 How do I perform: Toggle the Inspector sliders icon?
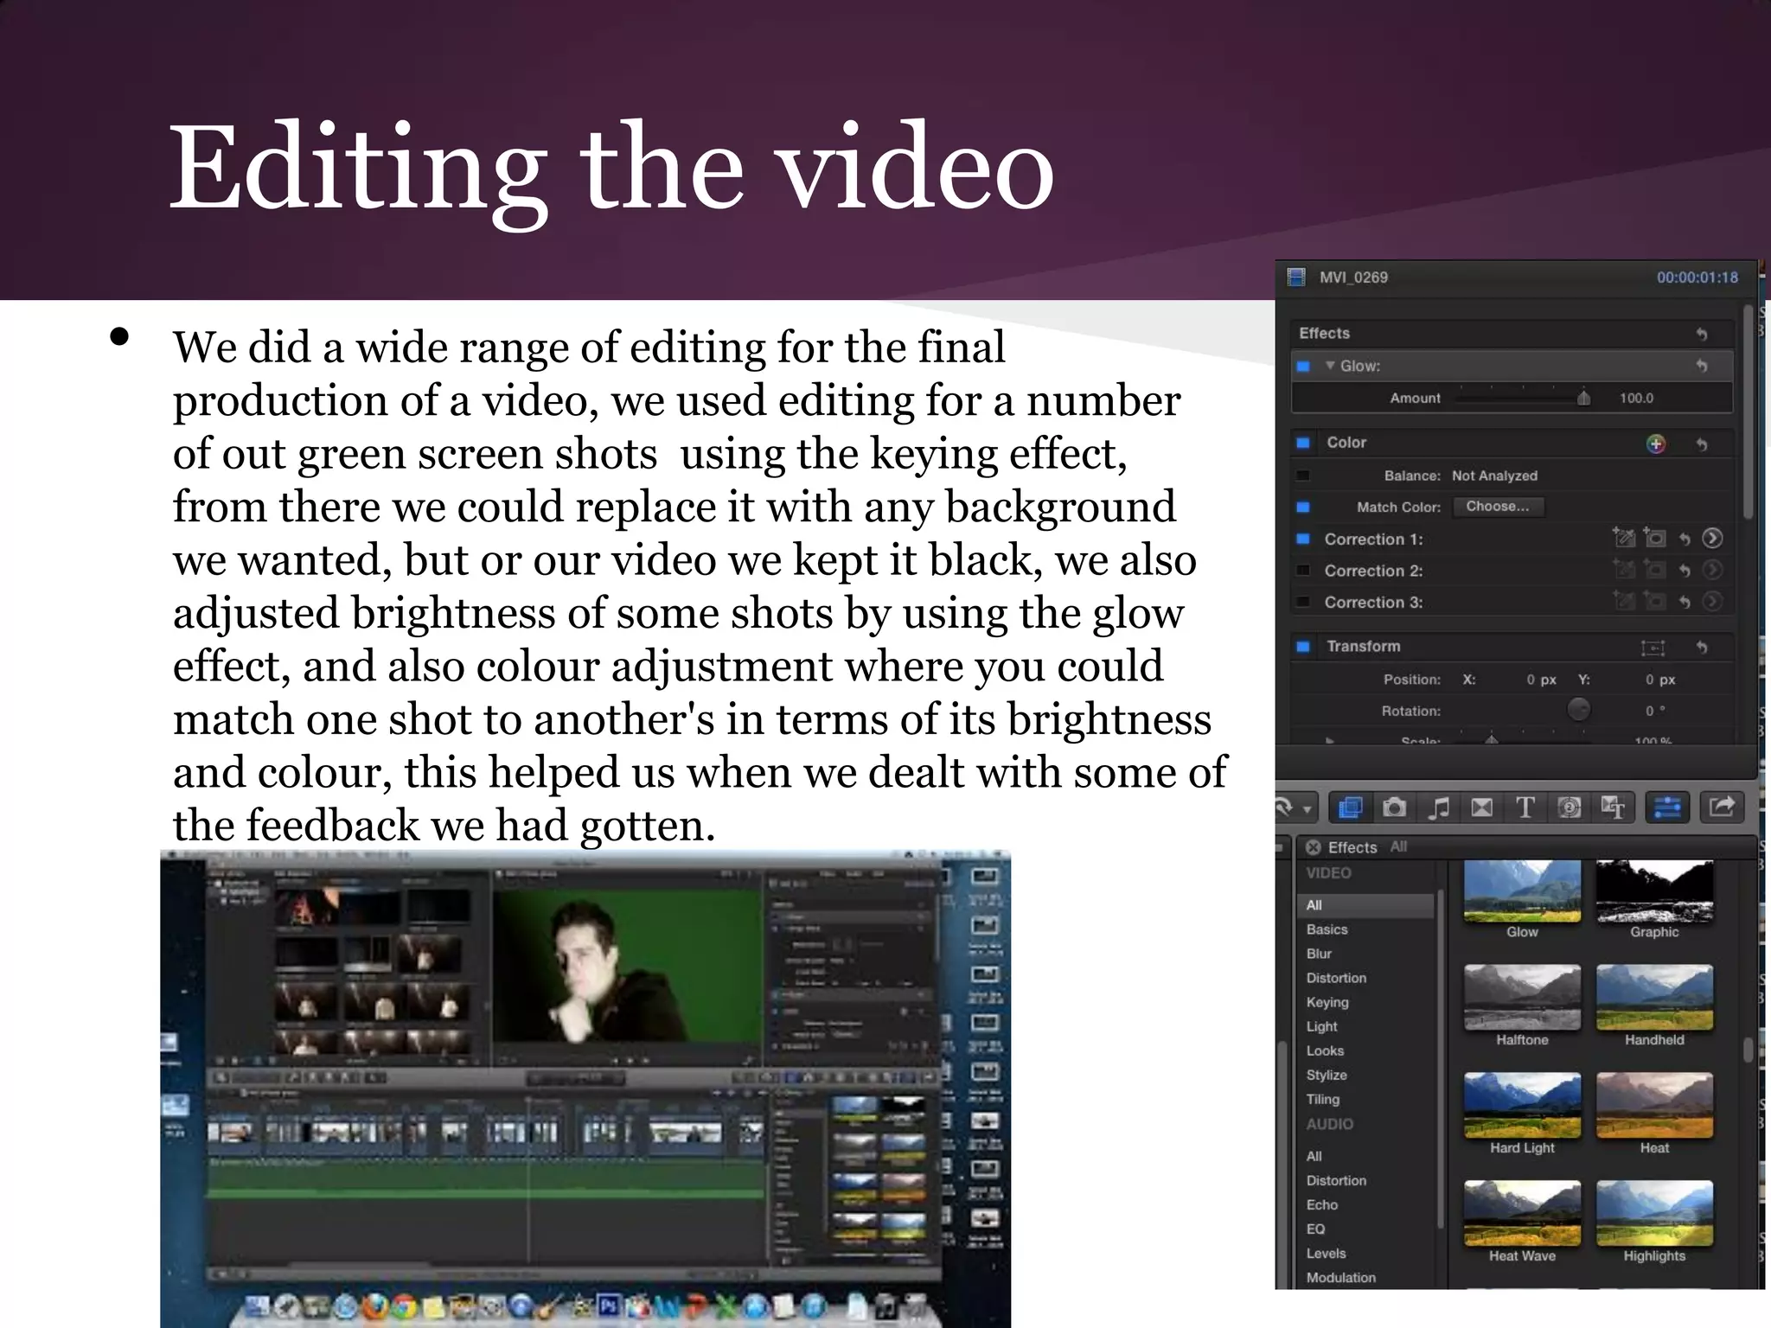click(1666, 808)
